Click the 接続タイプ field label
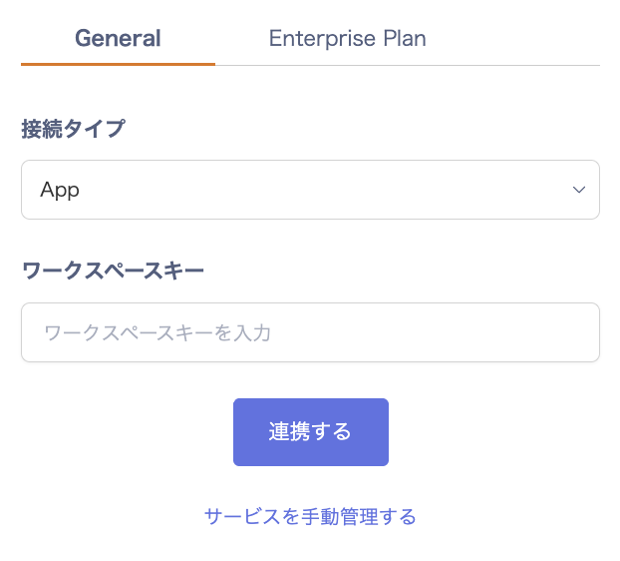The width and height of the screenshot is (620, 561). pos(73,129)
